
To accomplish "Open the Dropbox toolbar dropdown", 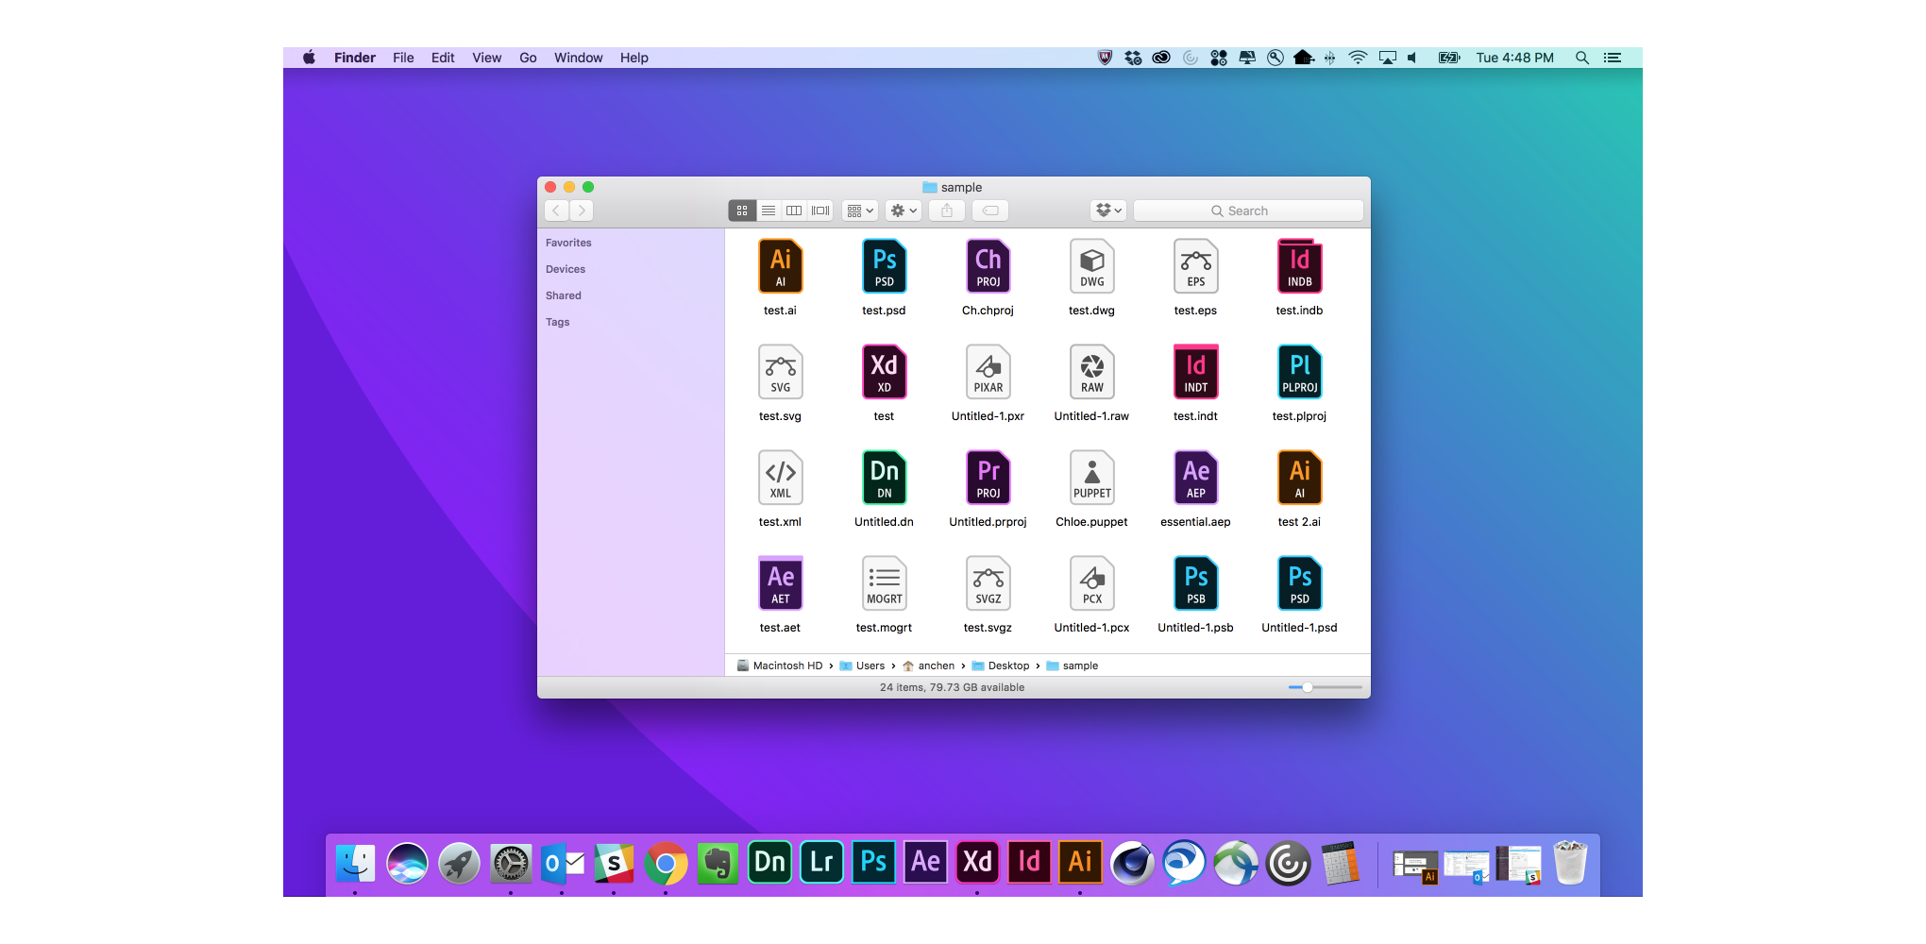I will click(1108, 211).
